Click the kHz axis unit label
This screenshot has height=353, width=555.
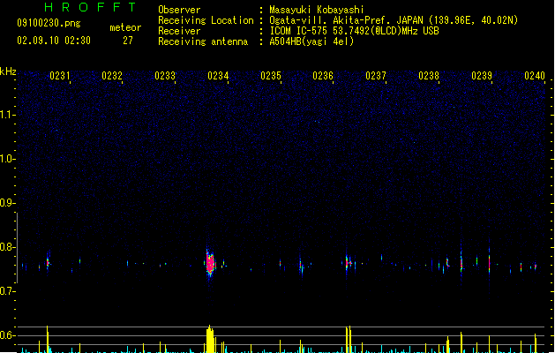coord(8,71)
